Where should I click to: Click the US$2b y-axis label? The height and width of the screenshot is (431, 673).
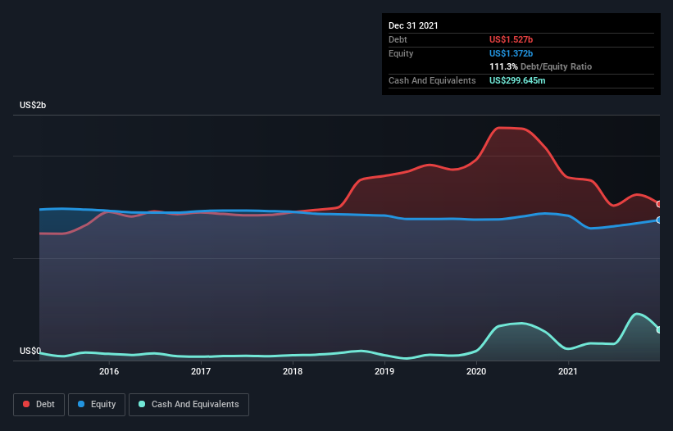pyautogui.click(x=33, y=105)
